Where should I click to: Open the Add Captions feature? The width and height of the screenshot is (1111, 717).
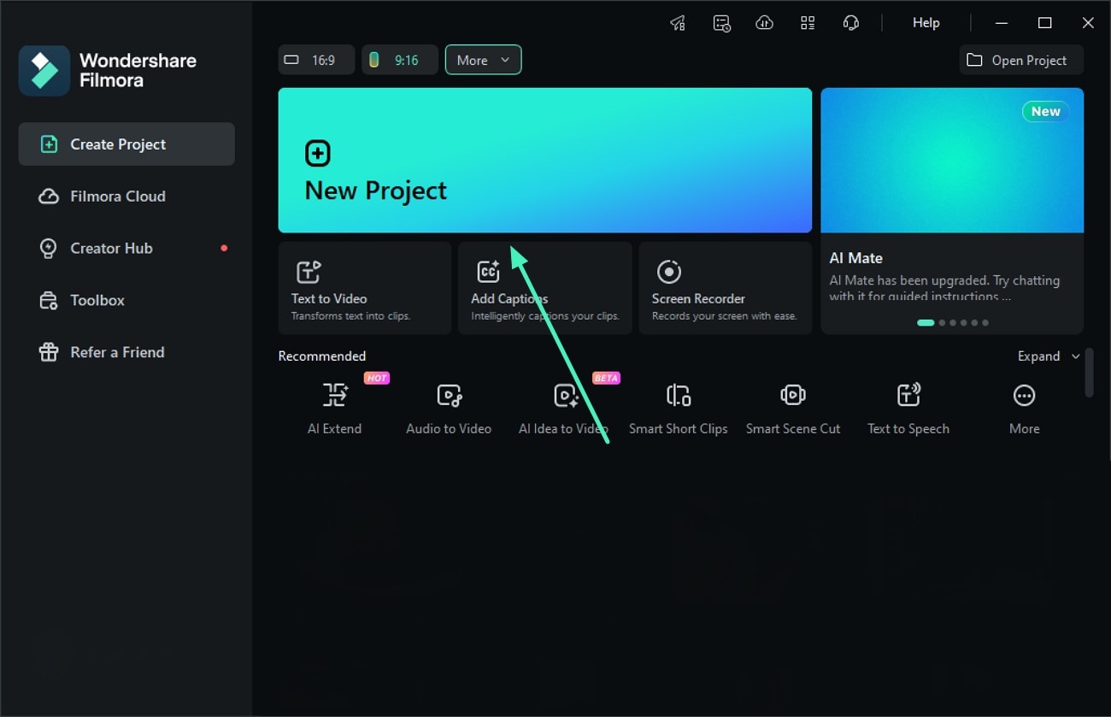tap(544, 288)
